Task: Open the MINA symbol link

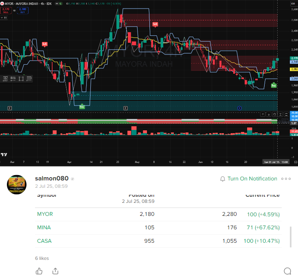Action: coord(44,227)
